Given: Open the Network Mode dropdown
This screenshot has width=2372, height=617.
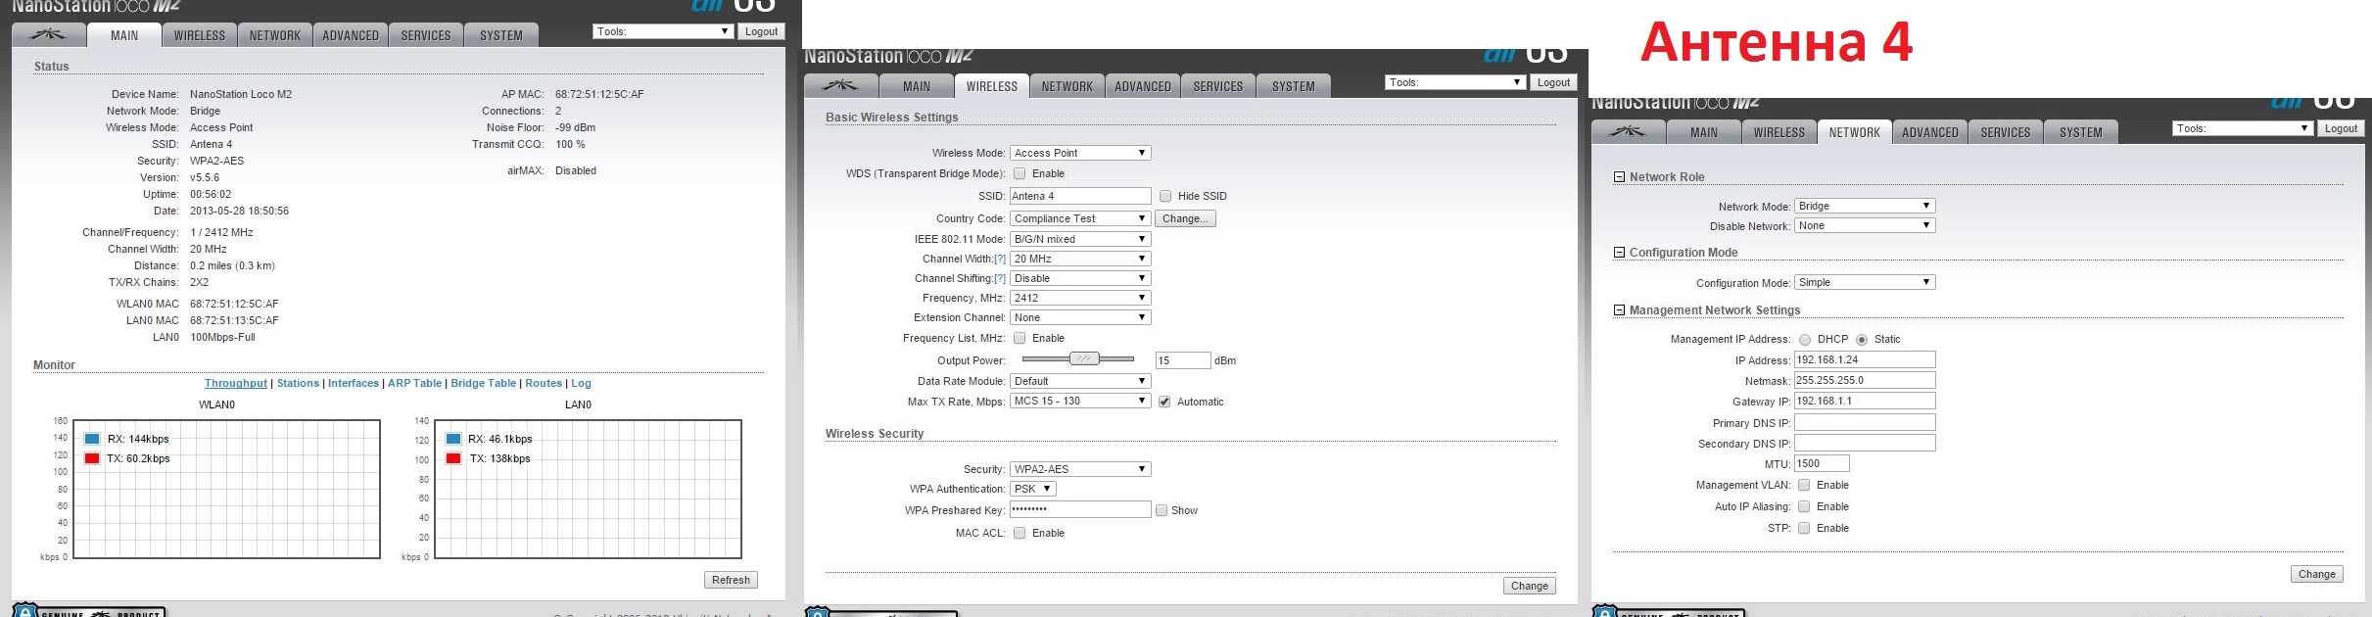Looking at the screenshot, I should 1865,206.
